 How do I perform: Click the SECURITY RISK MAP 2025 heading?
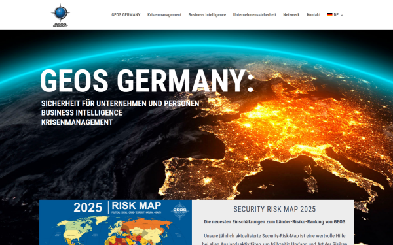tap(274, 209)
